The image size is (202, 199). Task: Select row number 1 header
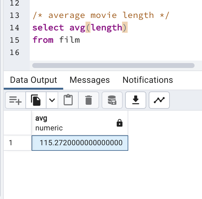pyautogui.click(x=17, y=143)
